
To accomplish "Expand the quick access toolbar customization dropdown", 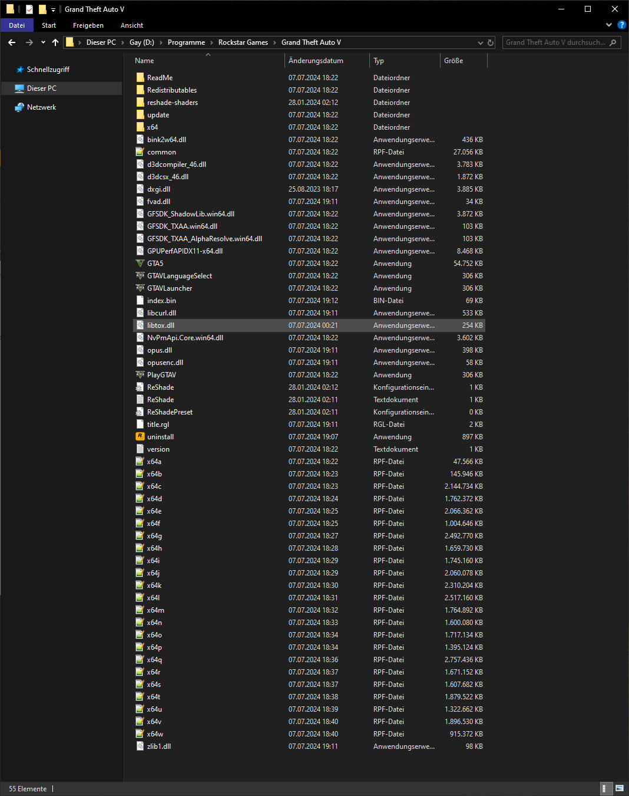I will pos(52,9).
